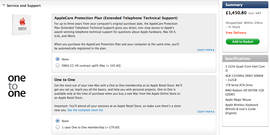Viewport: 270px width, 135px height.
Task: Click the 1TB Serial ATA Drive specification
Action: pyautogui.click(x=239, y=85)
